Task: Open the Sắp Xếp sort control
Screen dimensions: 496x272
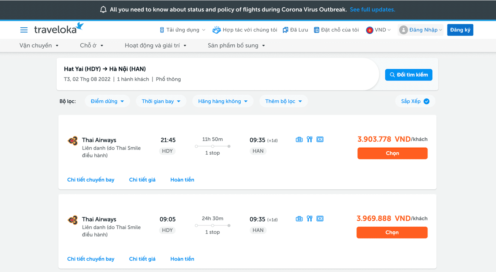Action: click(415, 101)
